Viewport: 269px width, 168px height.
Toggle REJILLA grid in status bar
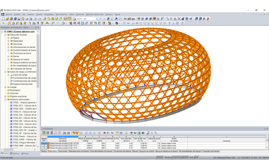point(168,157)
